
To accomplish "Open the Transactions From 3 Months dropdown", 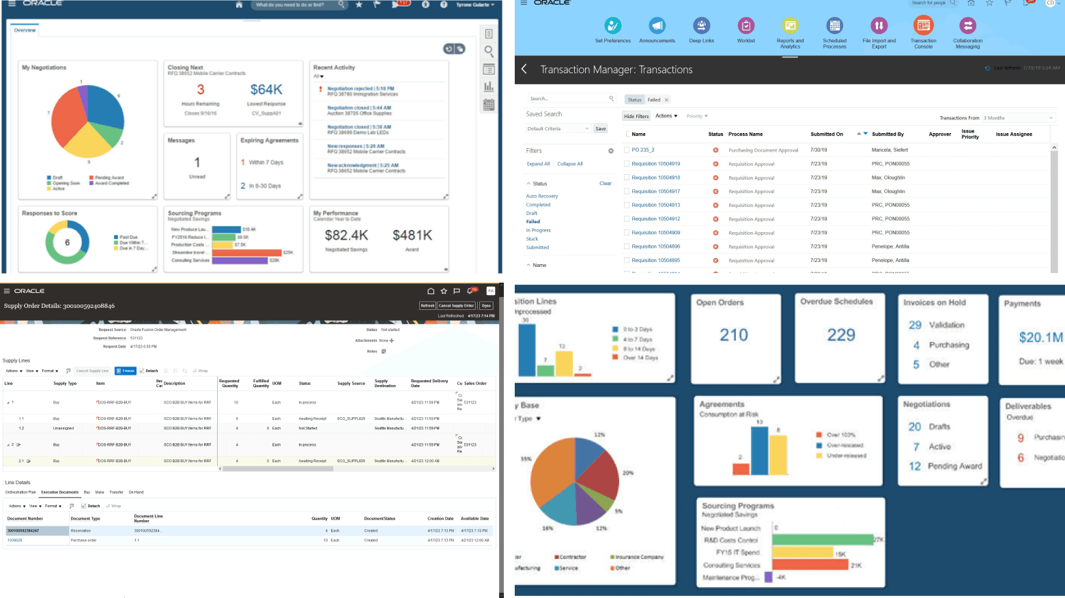I will click(1019, 118).
